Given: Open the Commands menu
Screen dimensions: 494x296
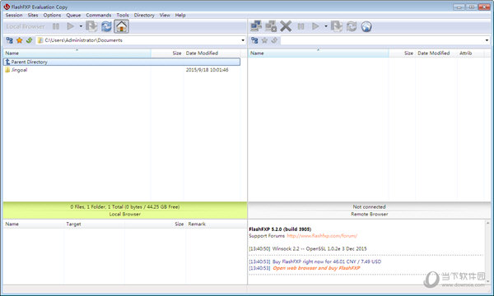Looking at the screenshot, I should point(99,15).
